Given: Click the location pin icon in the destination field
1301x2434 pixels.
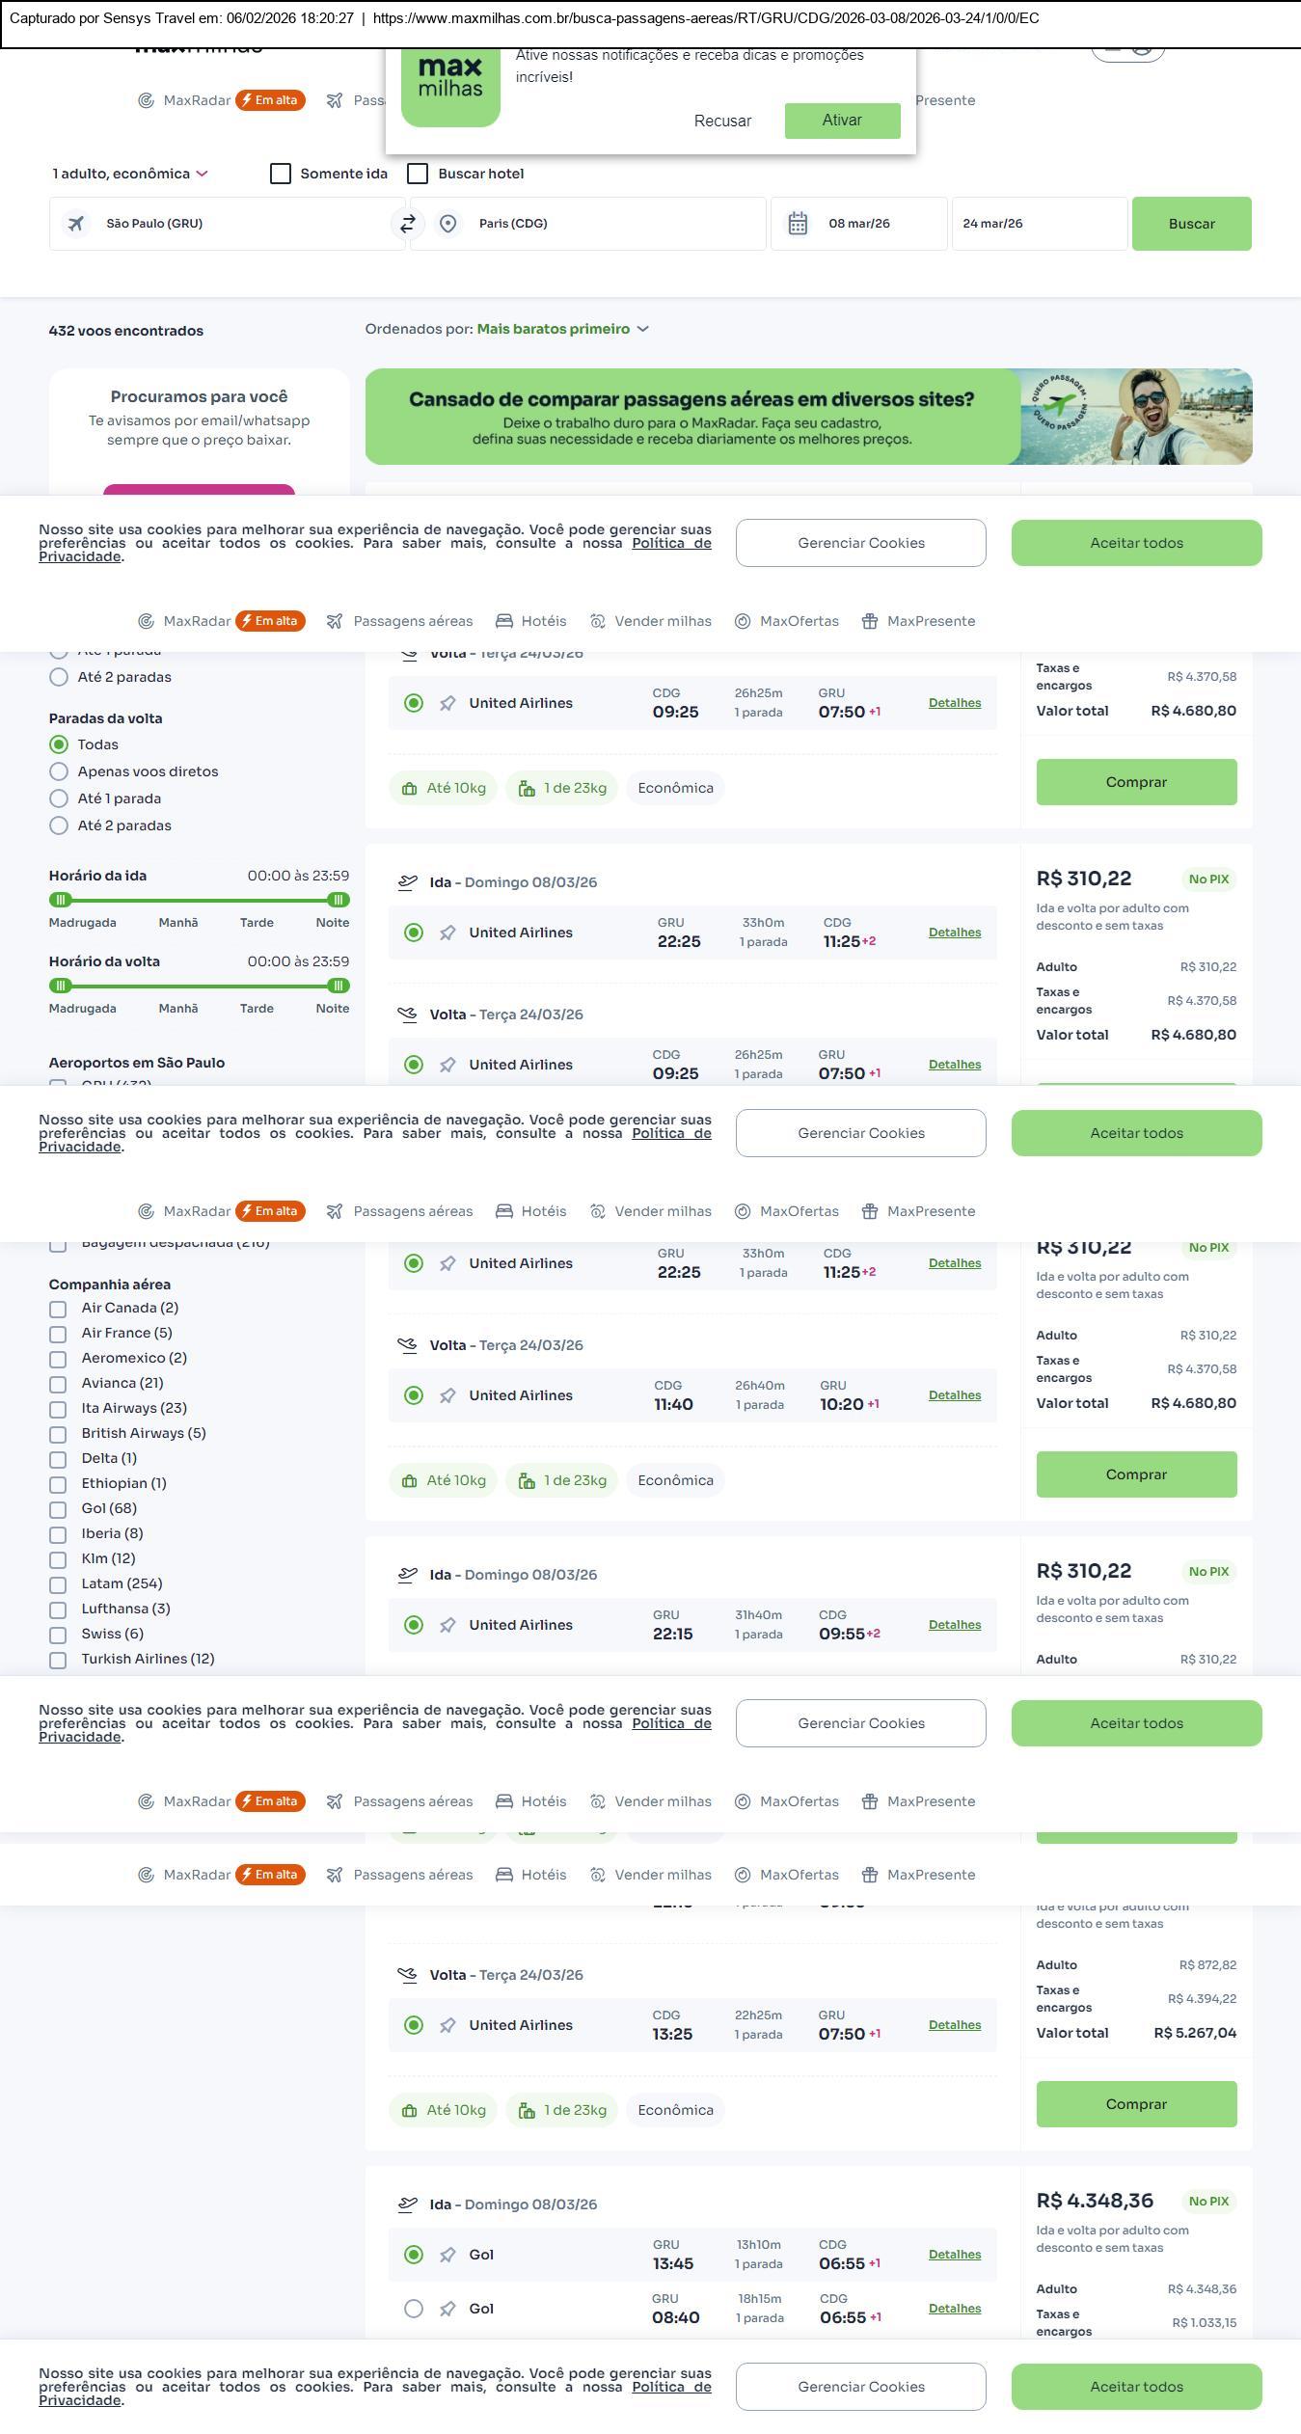Looking at the screenshot, I should tap(447, 224).
